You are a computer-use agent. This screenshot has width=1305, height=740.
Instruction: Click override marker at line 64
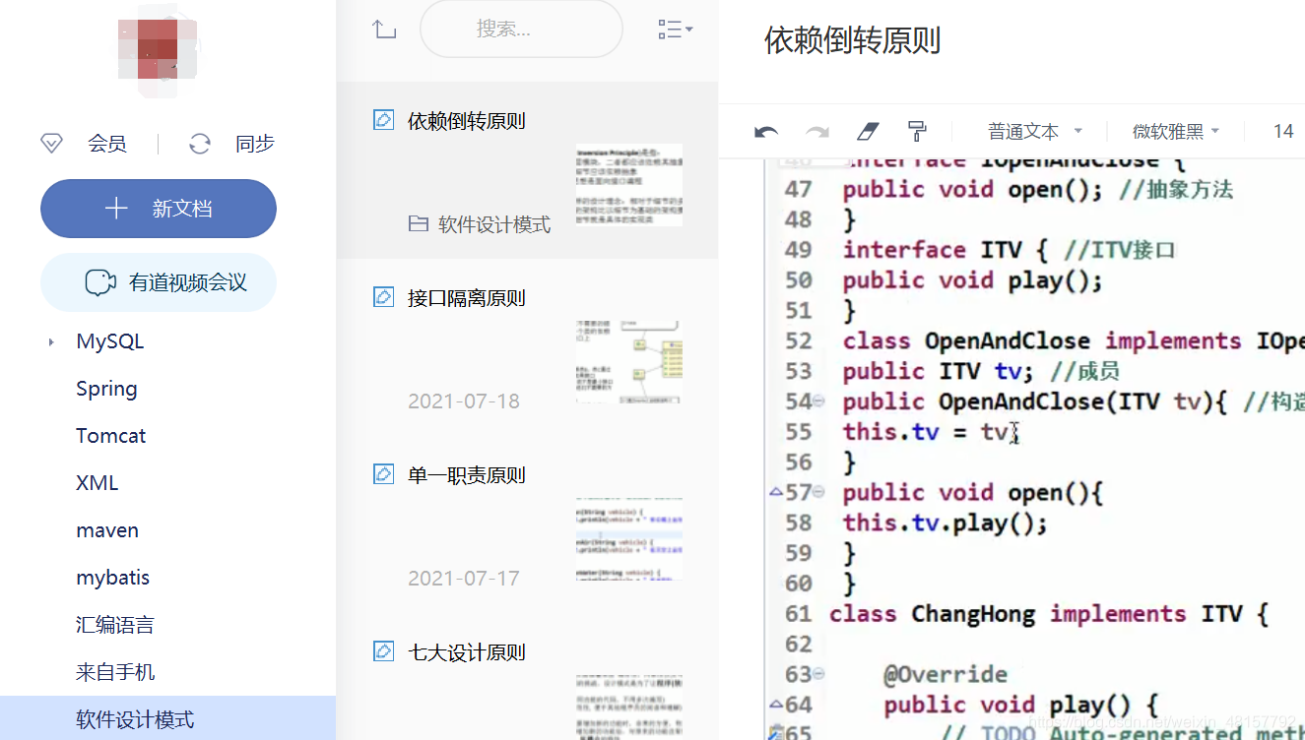[x=776, y=705]
